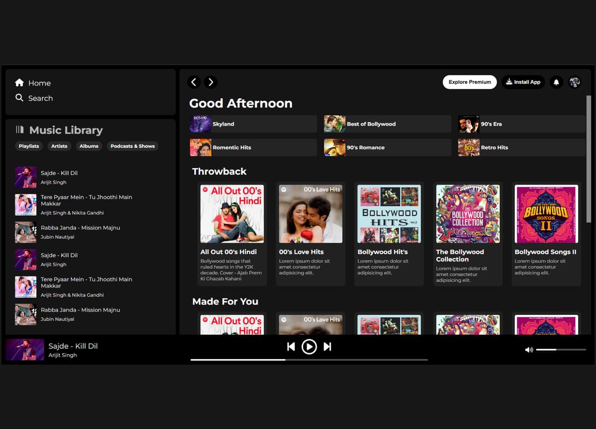Skip to the next track
The image size is (596, 429).
(x=327, y=347)
